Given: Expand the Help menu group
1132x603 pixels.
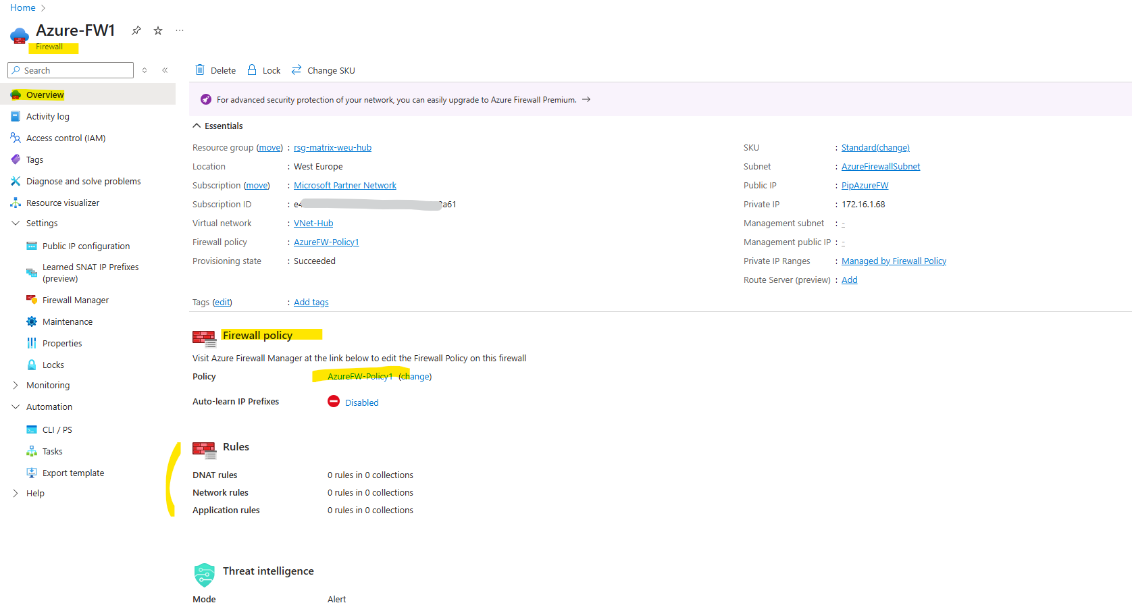Looking at the screenshot, I should [16, 493].
